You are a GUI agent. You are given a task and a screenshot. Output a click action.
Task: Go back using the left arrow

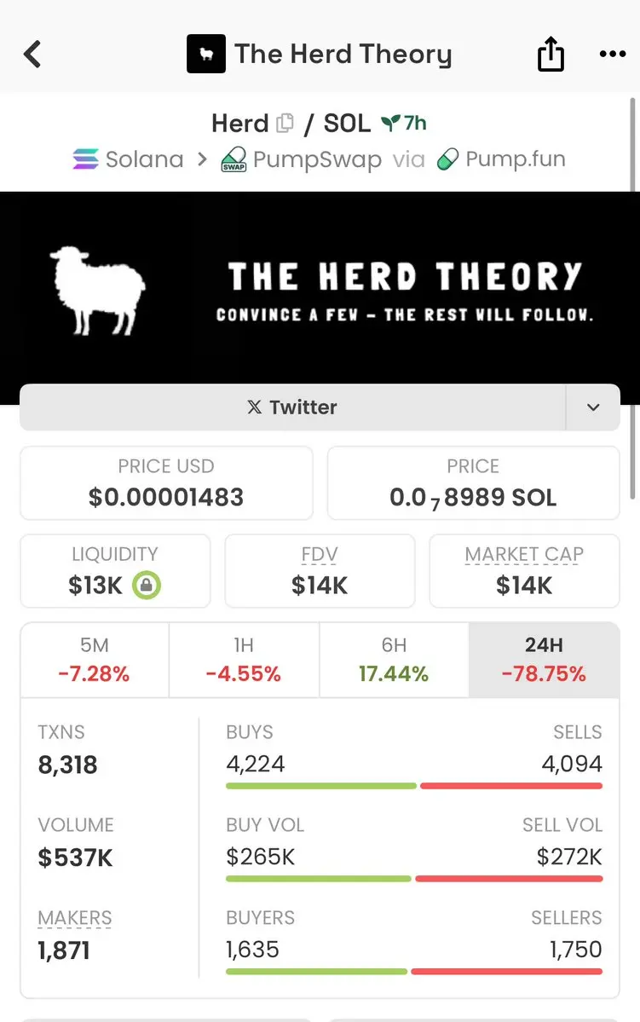[x=32, y=54]
